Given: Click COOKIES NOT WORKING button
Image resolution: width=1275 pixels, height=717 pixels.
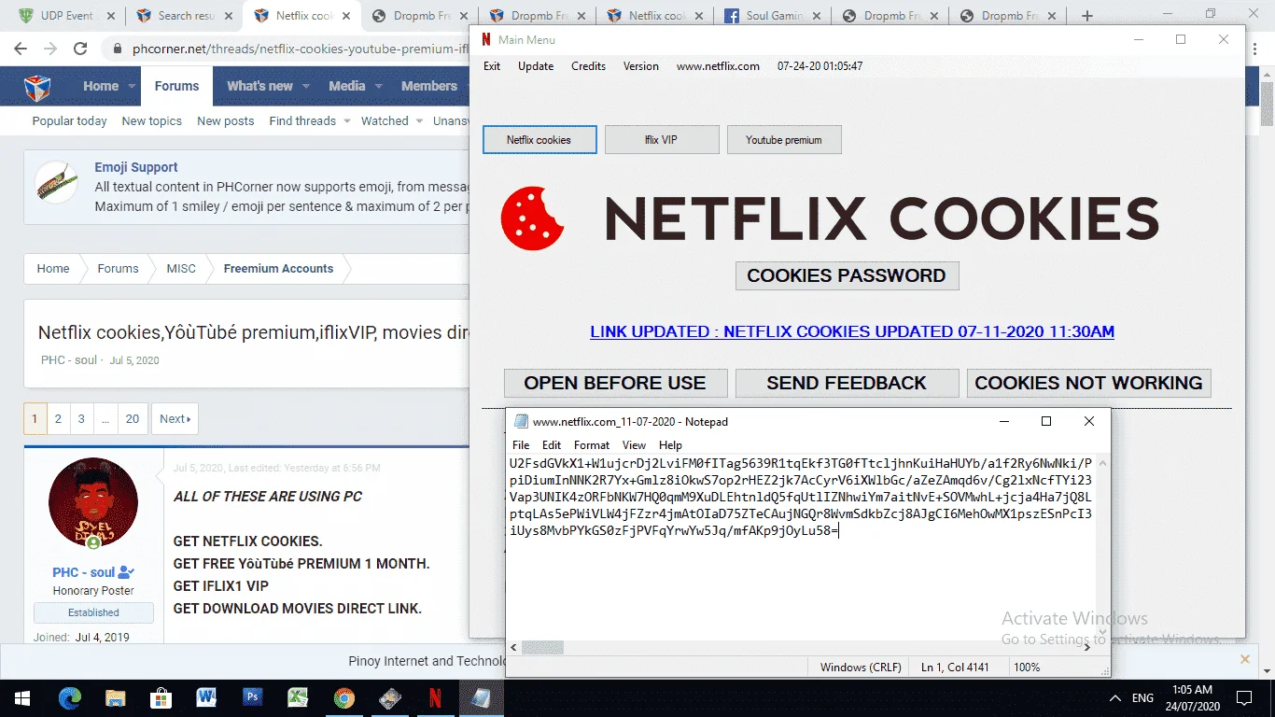Looking at the screenshot, I should [x=1088, y=383].
